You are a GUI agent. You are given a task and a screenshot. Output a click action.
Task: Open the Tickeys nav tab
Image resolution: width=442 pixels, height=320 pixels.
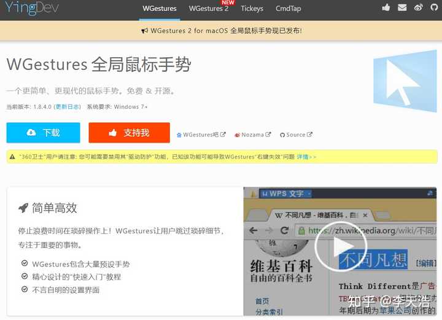252,9
